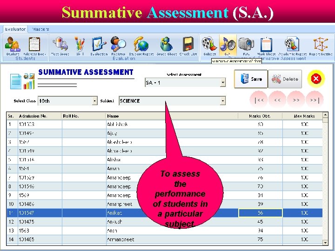This screenshot has width=335, height=251.
Task: Click the Roll No. column header
Action: [84, 116]
